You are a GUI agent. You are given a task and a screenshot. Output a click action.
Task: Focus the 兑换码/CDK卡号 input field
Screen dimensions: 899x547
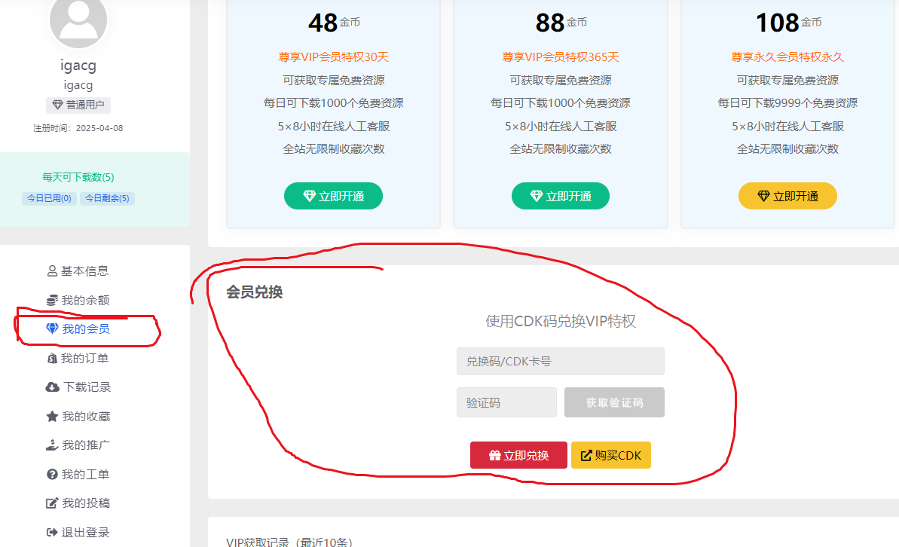point(560,362)
